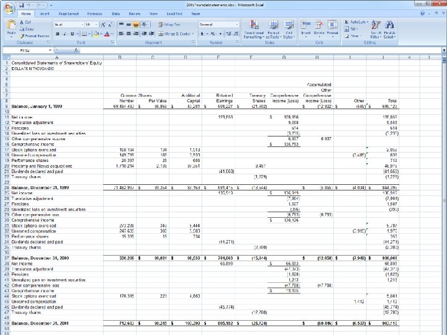Copy the selected cells

click(x=27, y=29)
